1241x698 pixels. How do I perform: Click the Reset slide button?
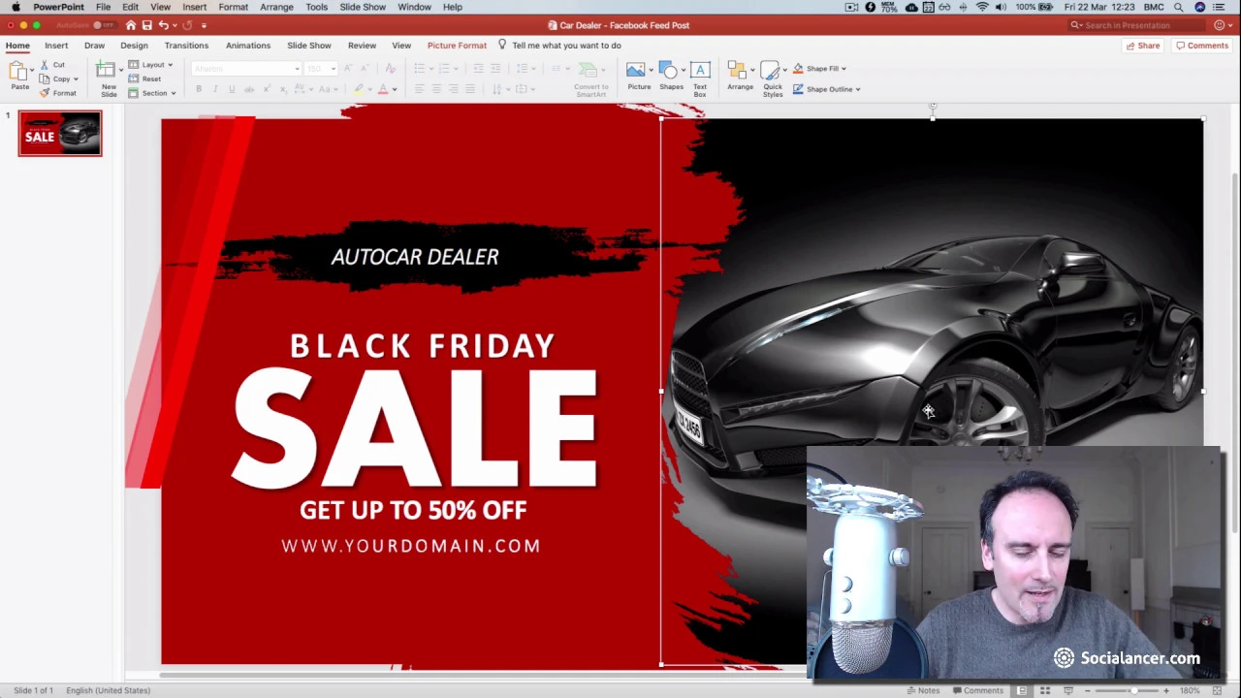coord(145,79)
